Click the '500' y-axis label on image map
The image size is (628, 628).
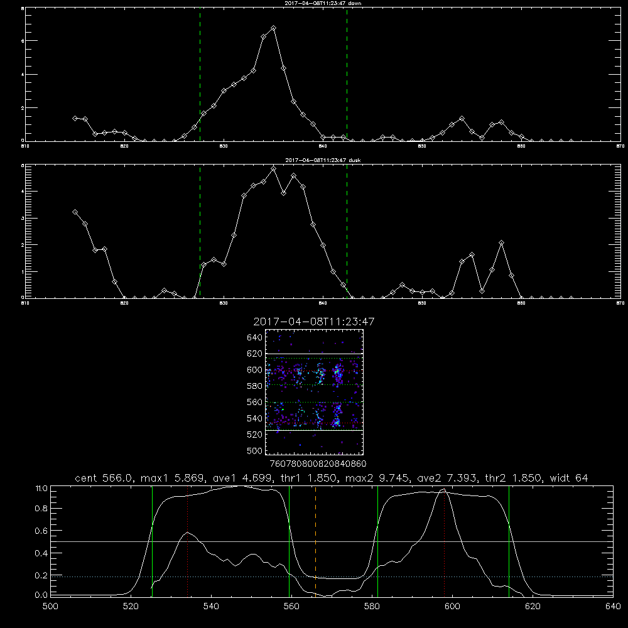coord(255,451)
